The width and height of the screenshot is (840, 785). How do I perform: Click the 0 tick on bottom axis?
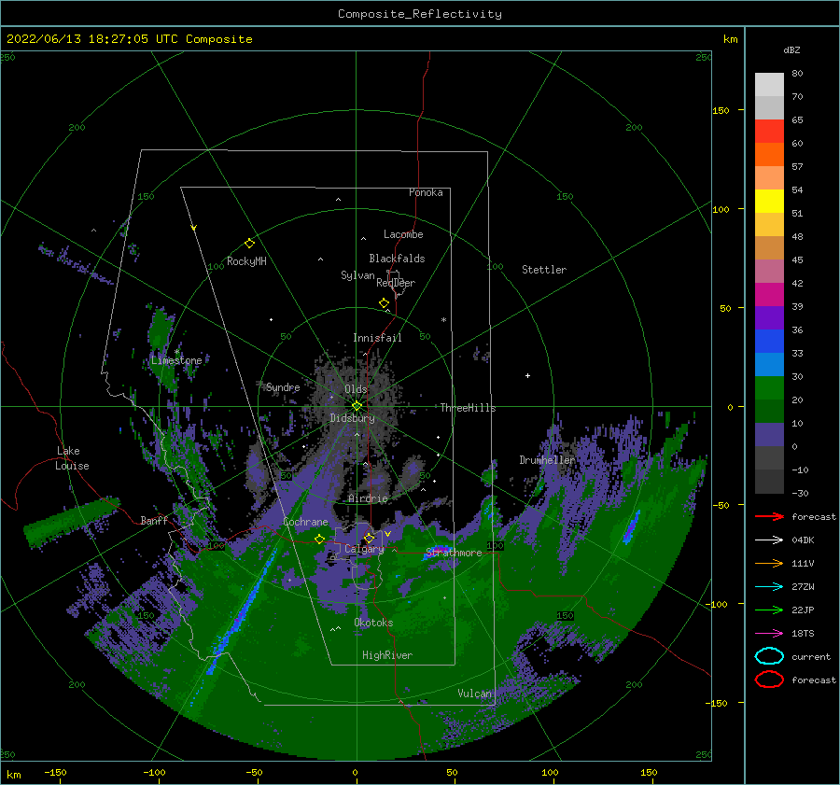355,772
